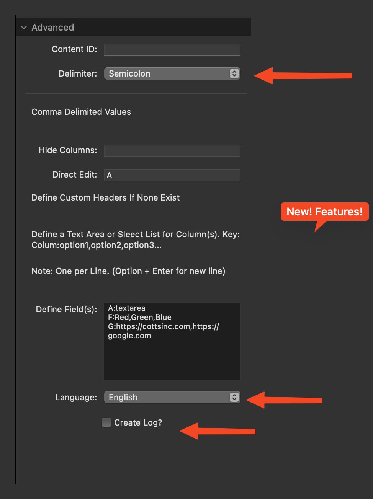The width and height of the screenshot is (373, 499).
Task: Click the Create Log? label text
Action: point(138,422)
